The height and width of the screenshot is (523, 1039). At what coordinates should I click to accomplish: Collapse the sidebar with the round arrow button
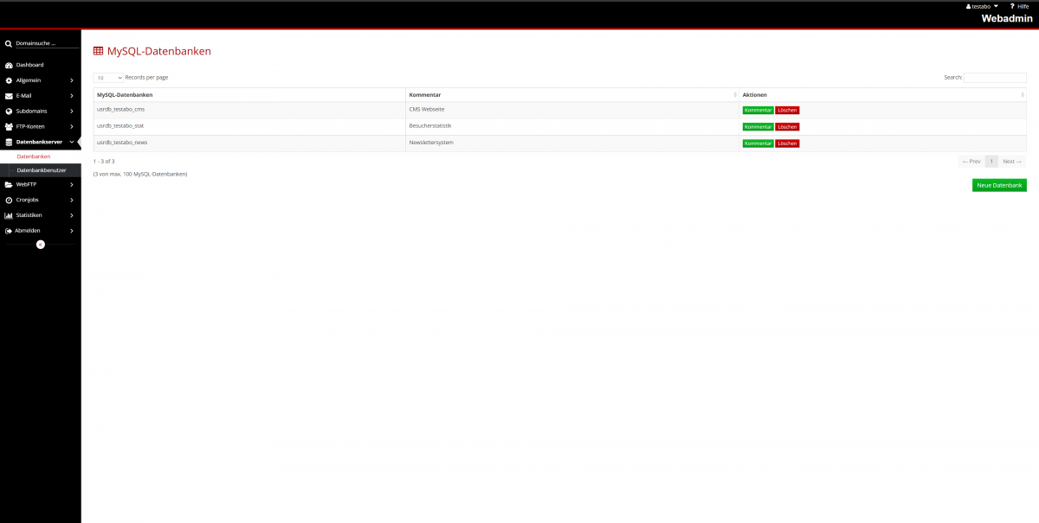pyautogui.click(x=41, y=245)
